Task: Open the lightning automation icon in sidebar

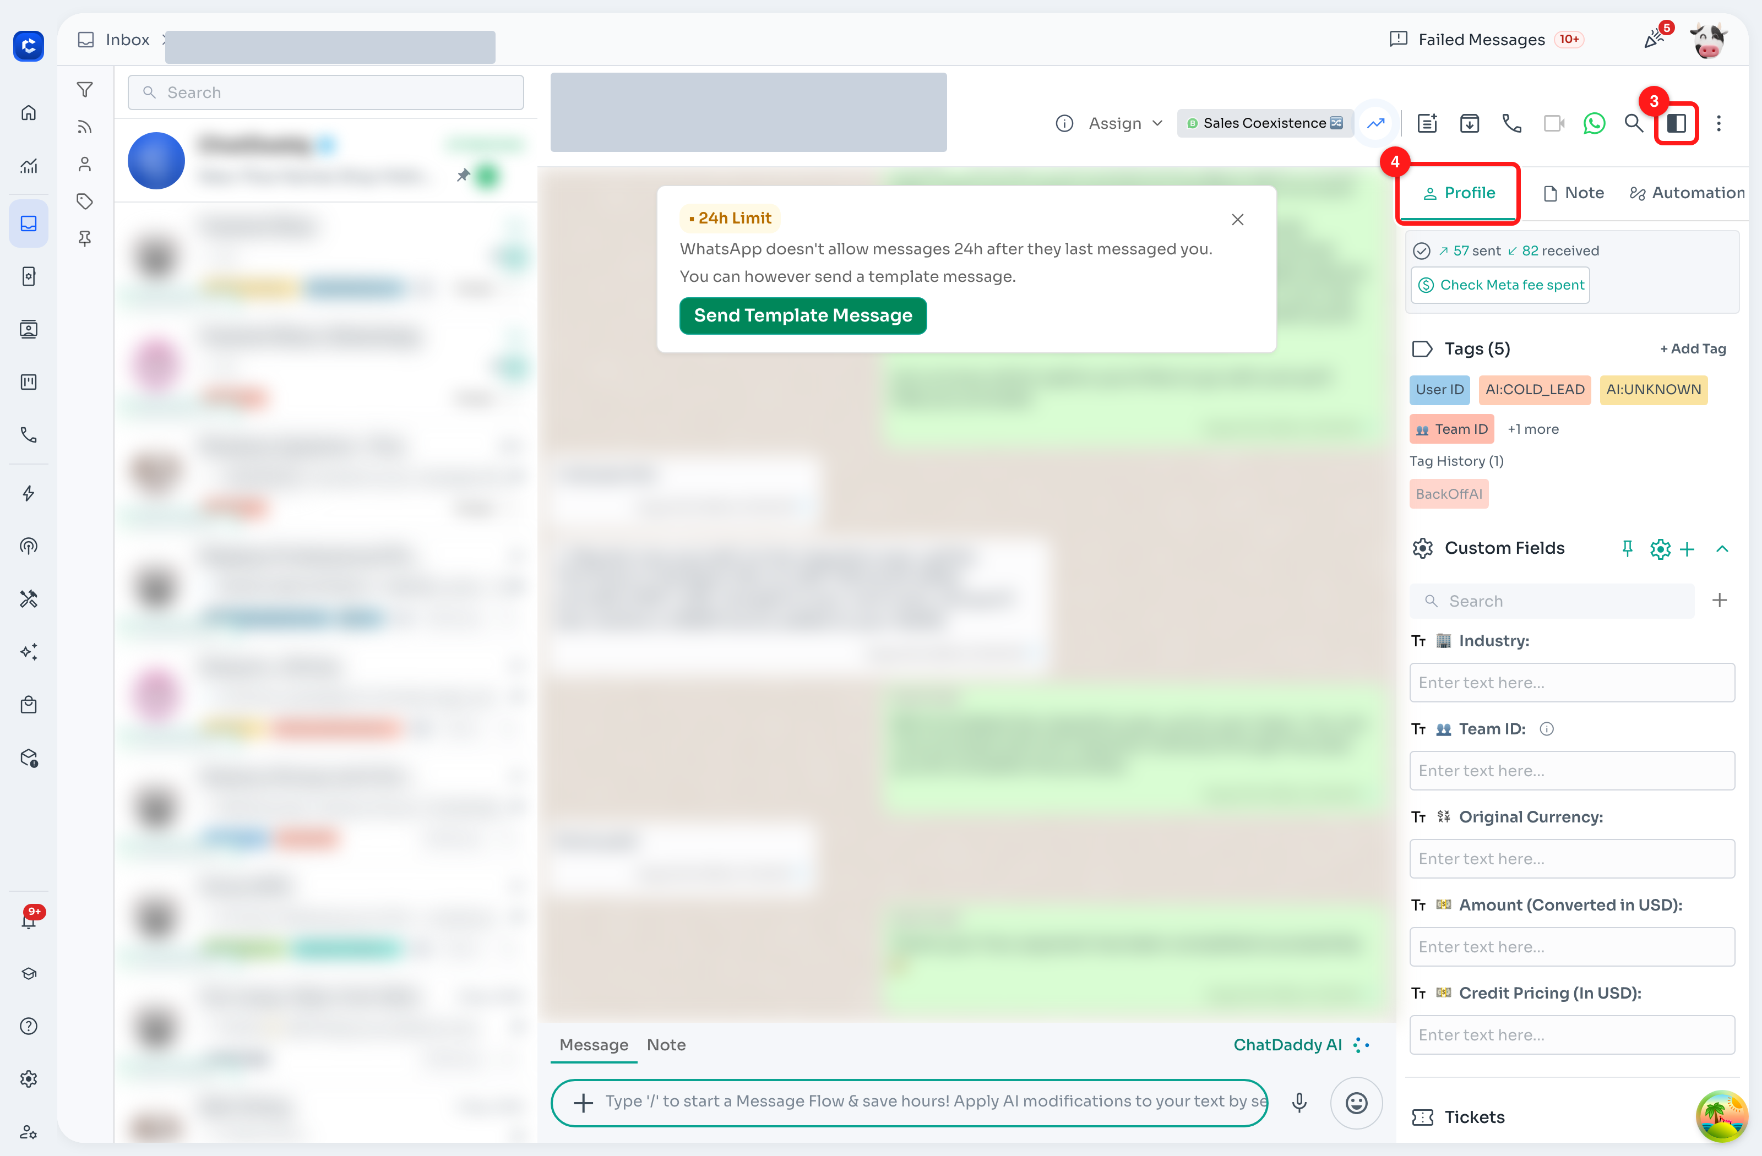Action: point(29,494)
